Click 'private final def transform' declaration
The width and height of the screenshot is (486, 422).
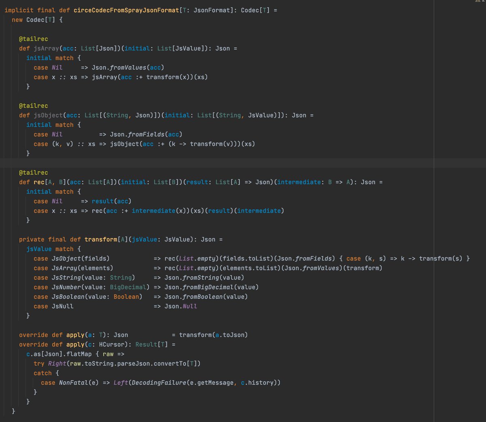(x=68, y=239)
